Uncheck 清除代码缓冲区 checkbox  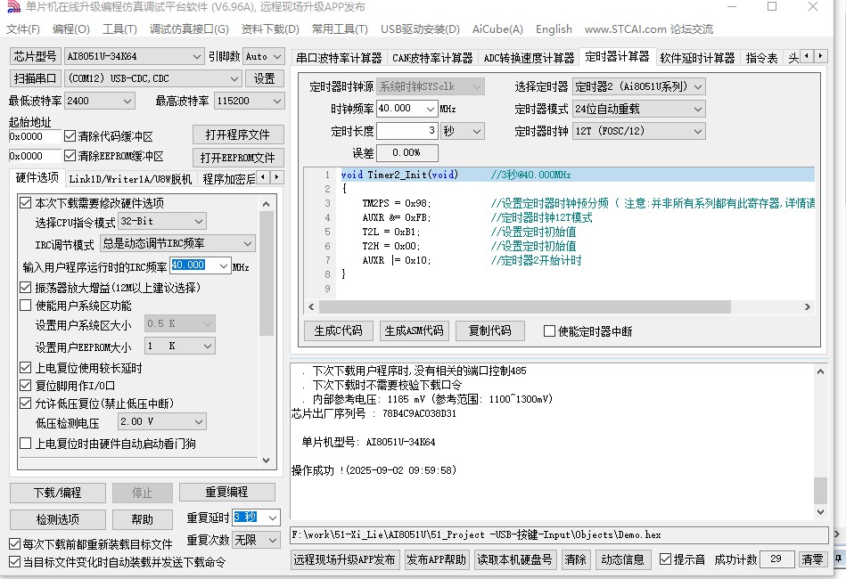tap(70, 137)
